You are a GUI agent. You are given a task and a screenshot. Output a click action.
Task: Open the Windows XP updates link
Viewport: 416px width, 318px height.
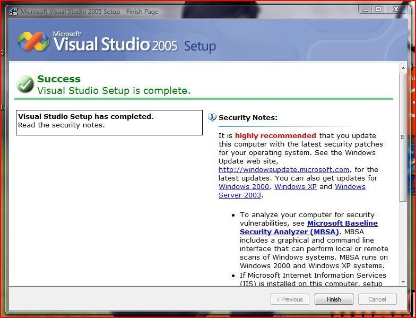click(295, 187)
